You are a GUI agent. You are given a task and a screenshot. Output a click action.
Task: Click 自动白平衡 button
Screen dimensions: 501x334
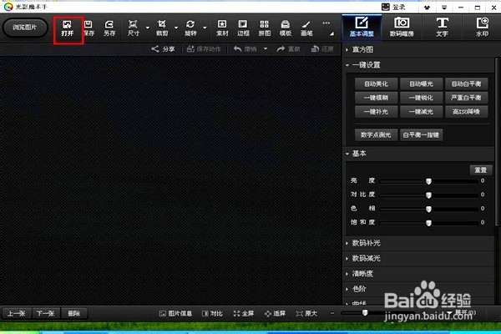tap(466, 83)
